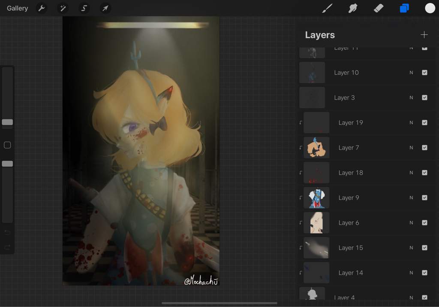Click the brush size slider handle

point(7,122)
